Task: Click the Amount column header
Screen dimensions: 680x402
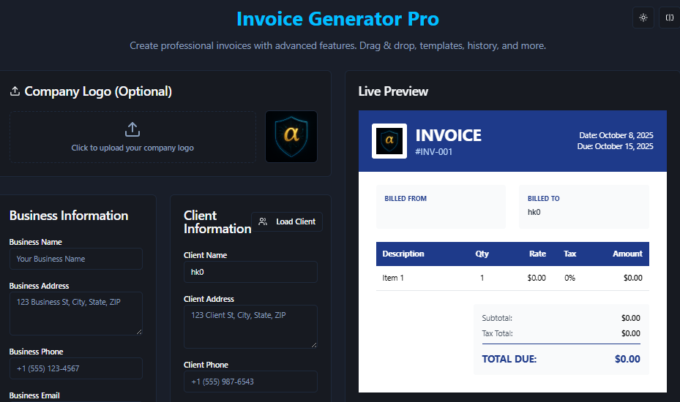Action: click(x=627, y=254)
